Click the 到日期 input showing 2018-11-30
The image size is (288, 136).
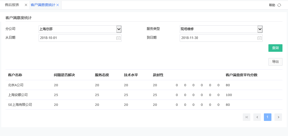point(218,38)
